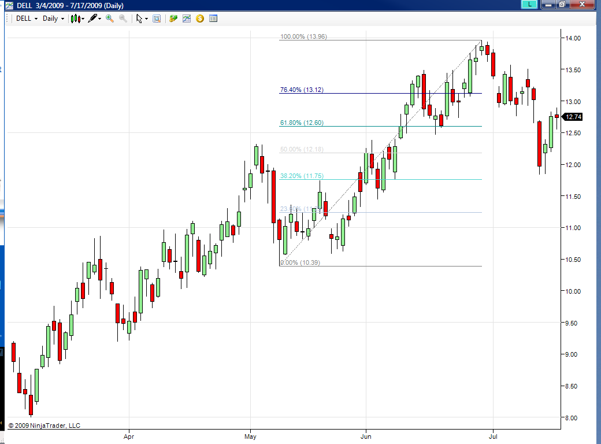Click the Apr label on time axis
The height and width of the screenshot is (444, 601).
click(129, 436)
